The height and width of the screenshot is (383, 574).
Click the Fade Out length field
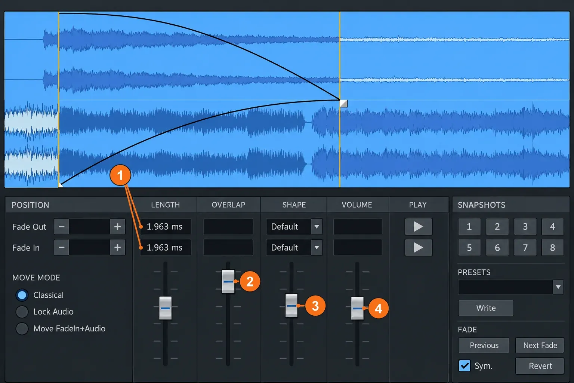pyautogui.click(x=166, y=227)
